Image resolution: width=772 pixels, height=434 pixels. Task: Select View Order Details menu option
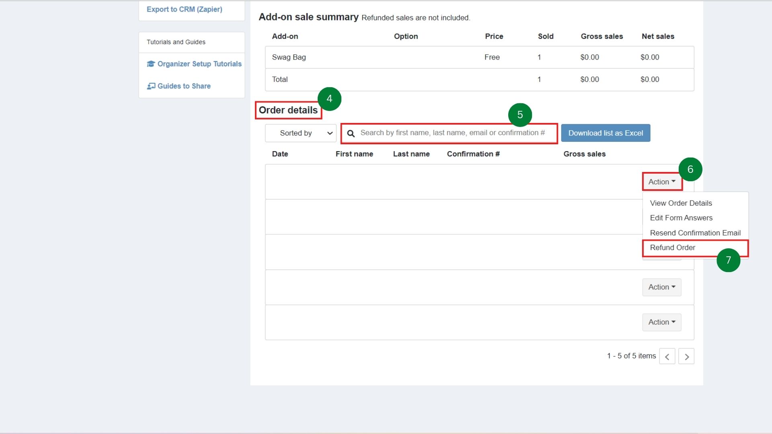click(681, 203)
